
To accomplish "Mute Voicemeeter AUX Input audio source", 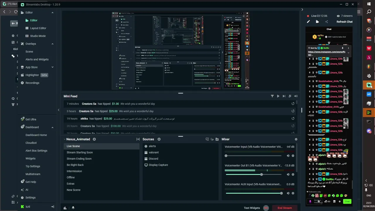I will pos(288,193).
